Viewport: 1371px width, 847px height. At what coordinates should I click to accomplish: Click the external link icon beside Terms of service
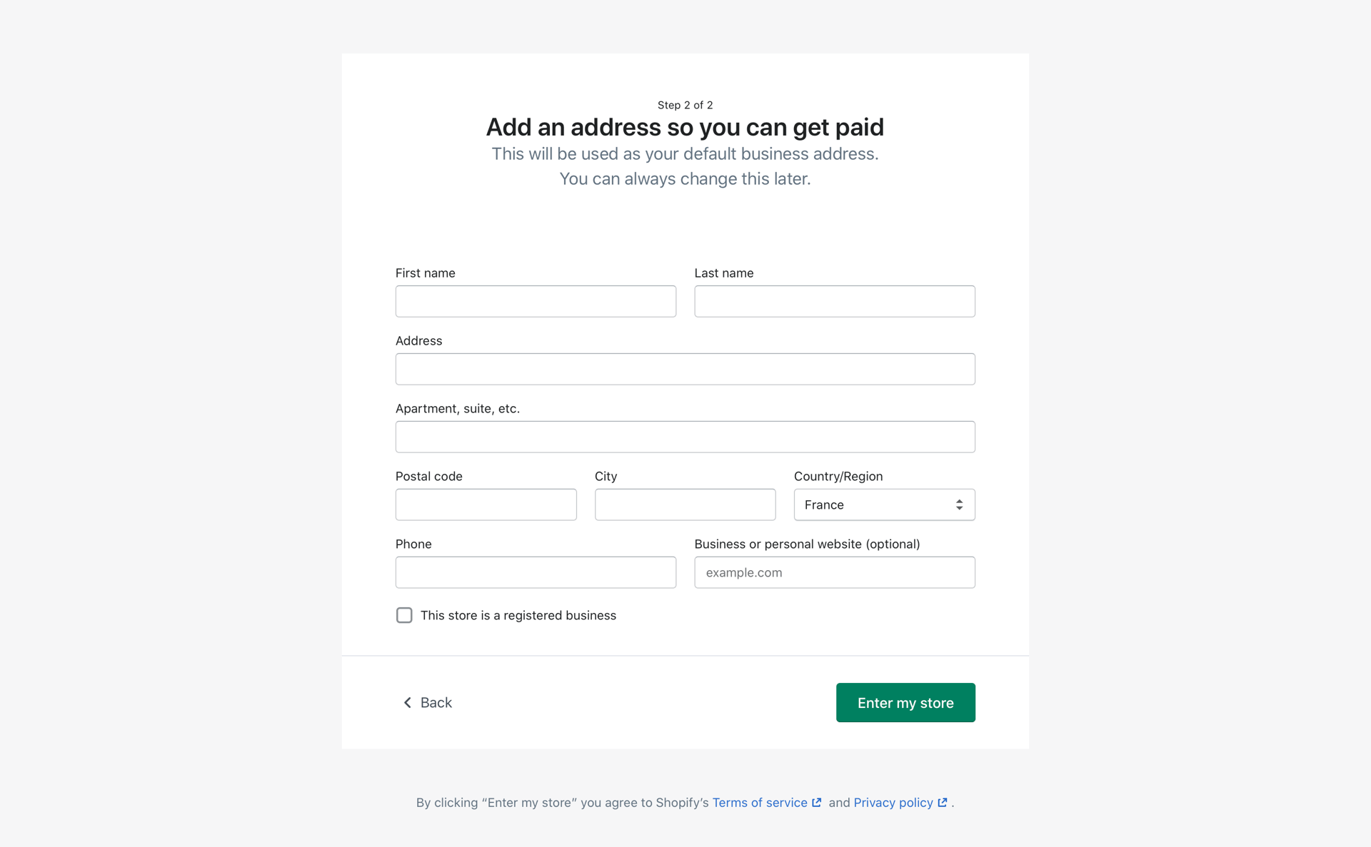click(x=817, y=801)
